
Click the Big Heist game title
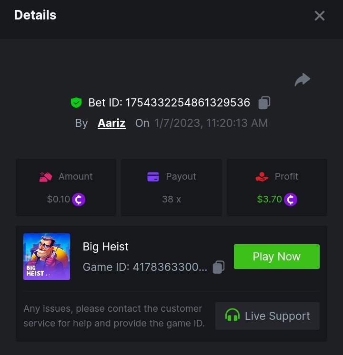106,247
